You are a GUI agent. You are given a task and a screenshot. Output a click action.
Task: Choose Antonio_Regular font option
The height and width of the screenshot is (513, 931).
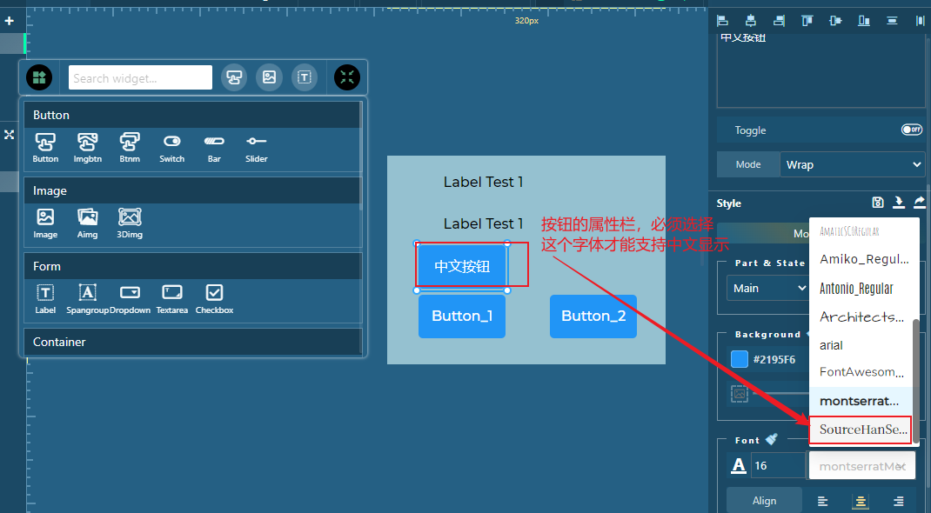(859, 288)
